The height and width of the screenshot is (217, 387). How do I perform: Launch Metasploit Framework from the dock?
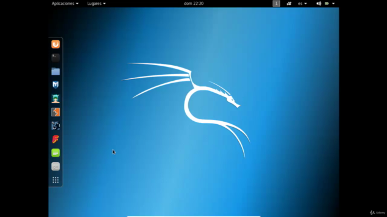[x=56, y=85]
